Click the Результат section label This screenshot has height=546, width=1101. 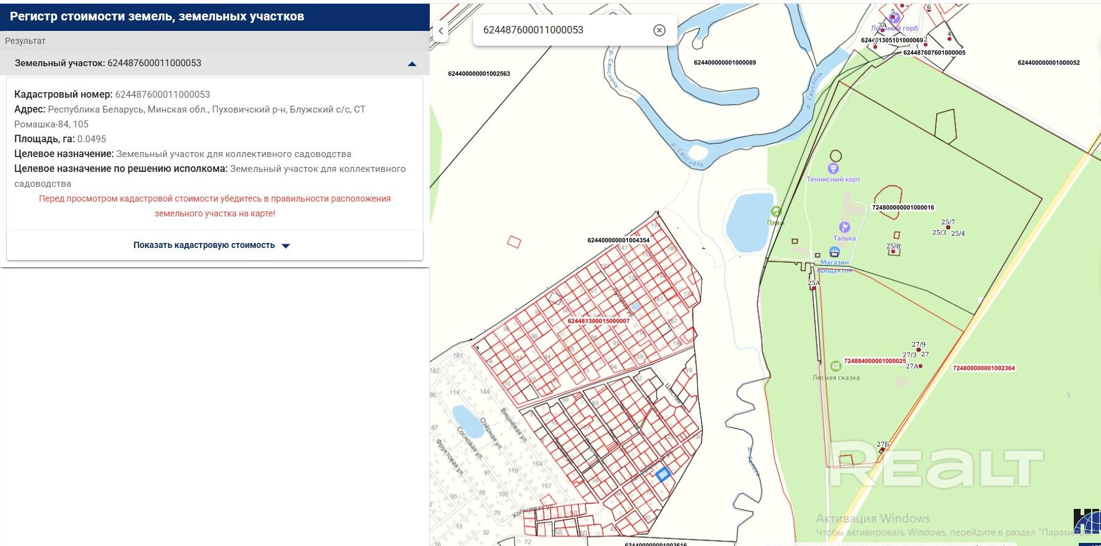(25, 41)
